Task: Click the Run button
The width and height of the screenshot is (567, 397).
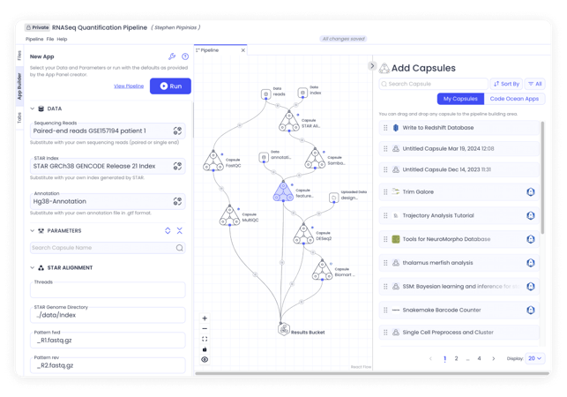Action: [x=170, y=86]
